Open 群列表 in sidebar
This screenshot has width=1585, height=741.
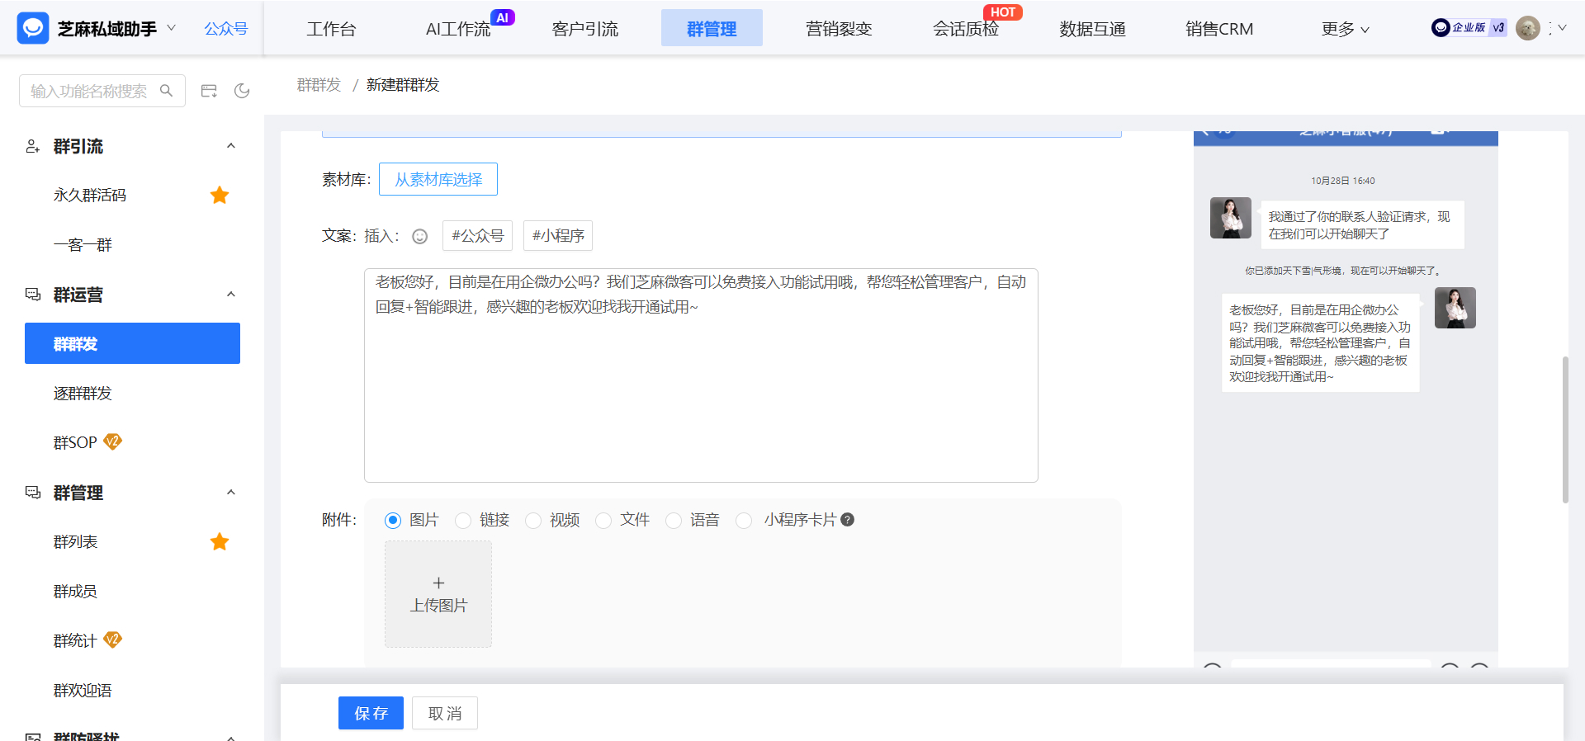point(75,542)
